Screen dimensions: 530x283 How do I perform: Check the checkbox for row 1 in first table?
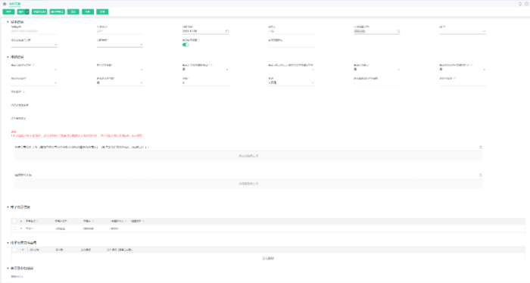point(14,229)
